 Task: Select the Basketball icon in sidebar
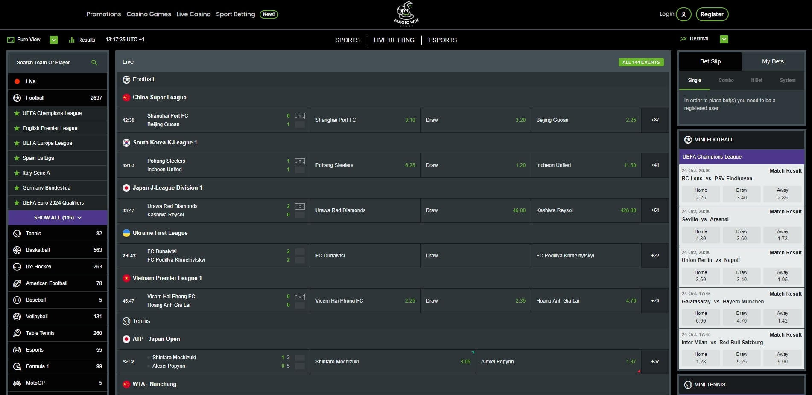point(17,250)
